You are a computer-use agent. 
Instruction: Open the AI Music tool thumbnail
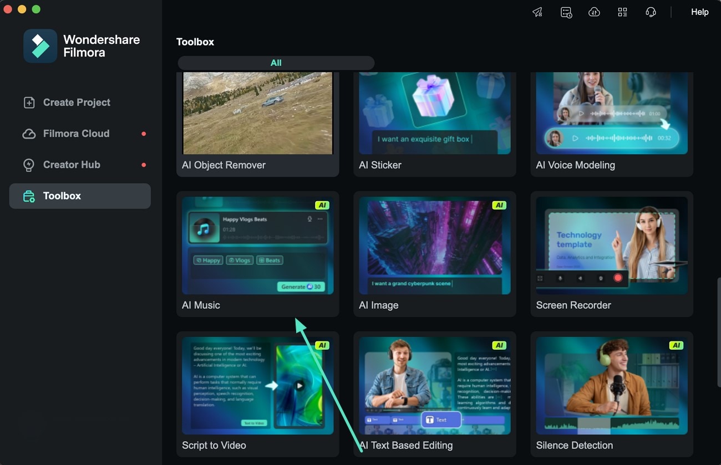click(x=258, y=246)
